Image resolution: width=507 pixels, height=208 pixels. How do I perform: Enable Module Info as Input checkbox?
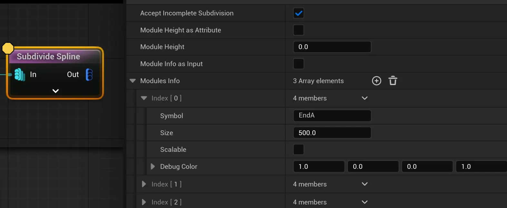[298, 64]
